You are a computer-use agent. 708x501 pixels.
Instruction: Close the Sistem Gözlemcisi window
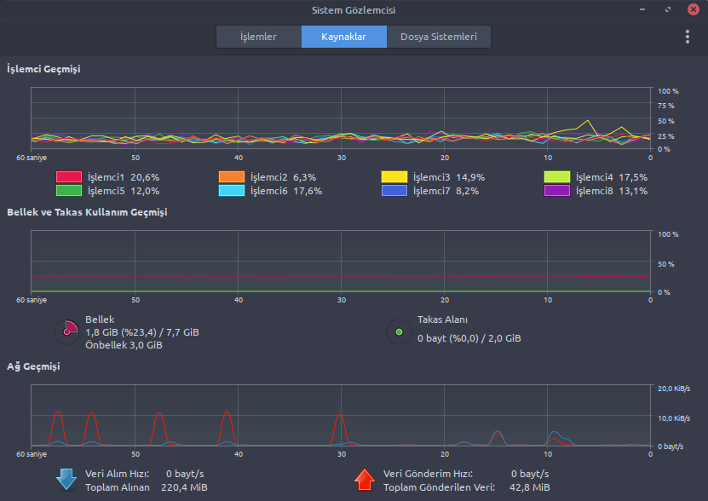click(694, 9)
